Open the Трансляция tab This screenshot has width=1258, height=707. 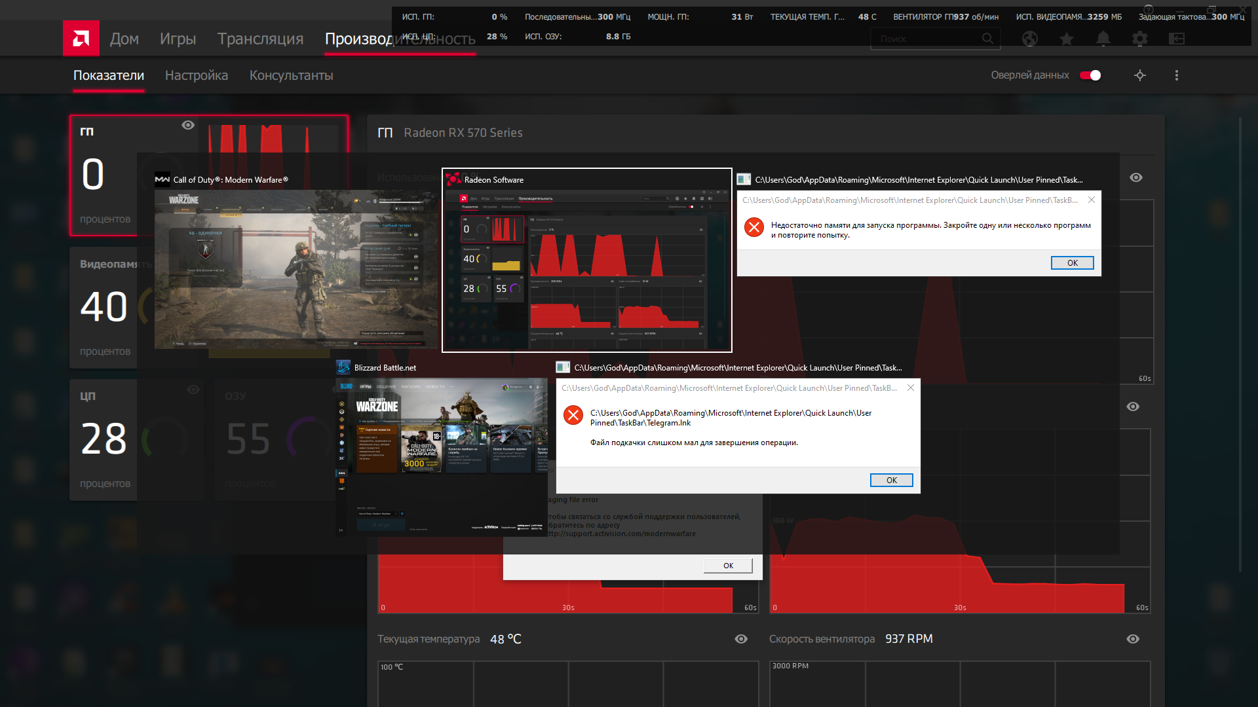(x=260, y=39)
